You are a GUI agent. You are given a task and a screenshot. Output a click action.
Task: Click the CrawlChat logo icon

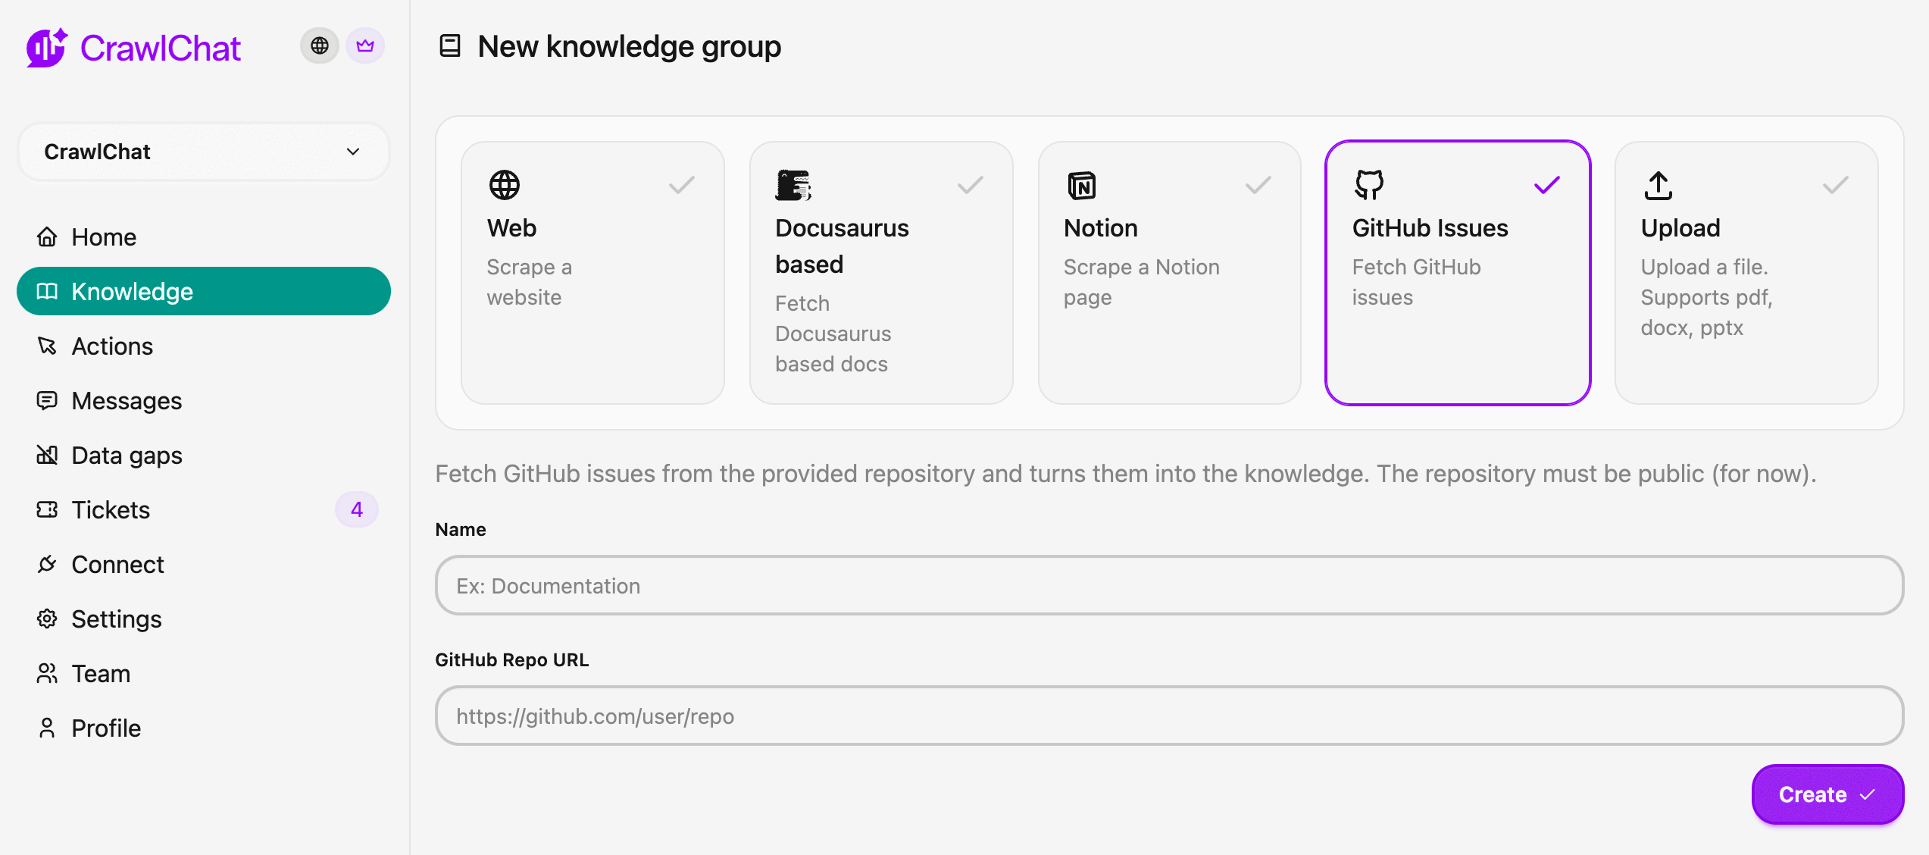[x=47, y=48]
